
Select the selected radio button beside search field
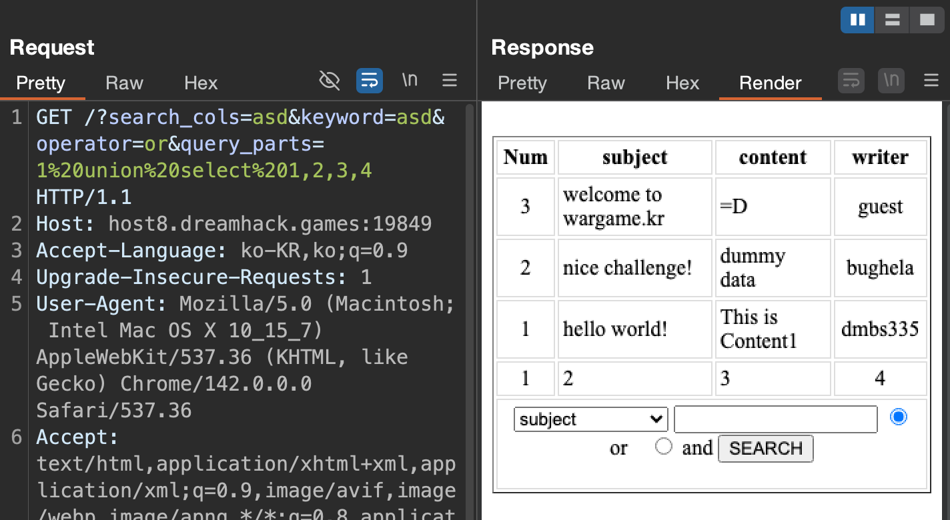click(x=899, y=417)
